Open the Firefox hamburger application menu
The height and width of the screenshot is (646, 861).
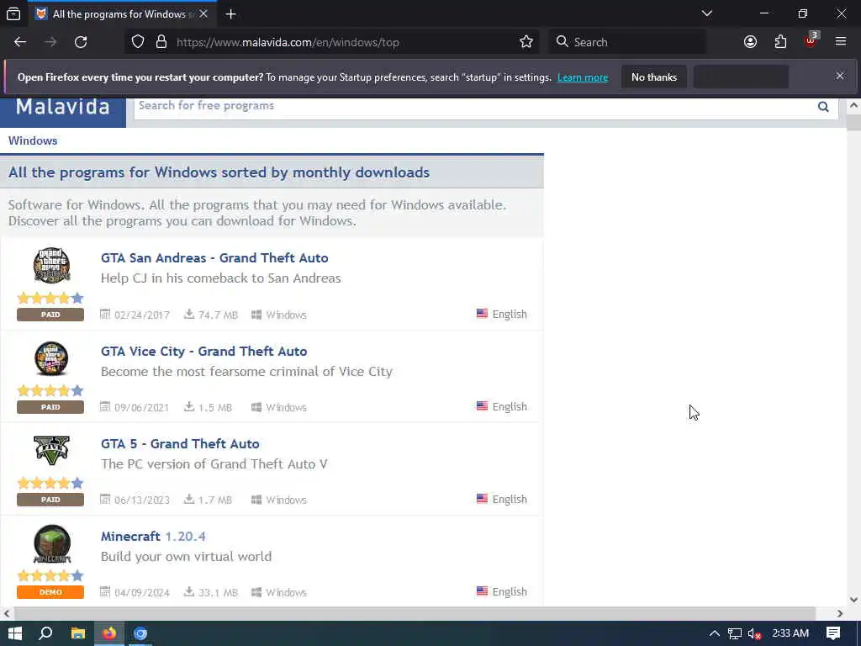pos(841,42)
